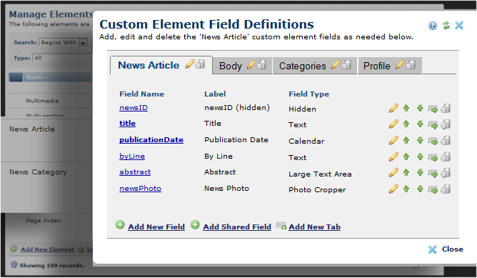Close dialog using top-right X icon
The height and width of the screenshot is (278, 477).
[x=459, y=25]
